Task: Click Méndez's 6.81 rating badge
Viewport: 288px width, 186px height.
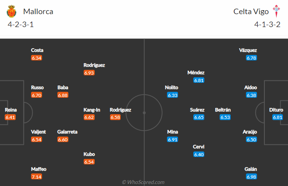Action: 199,80
